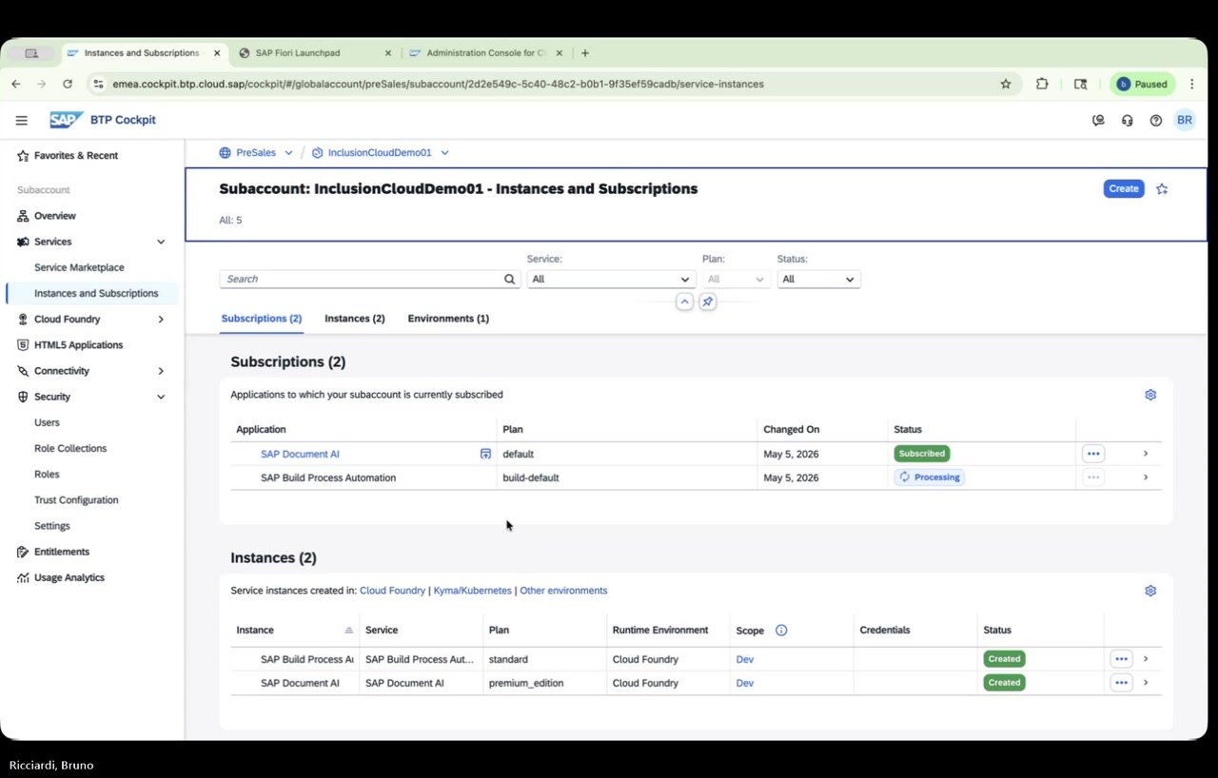This screenshot has height=778, width=1218.
Task: Open HTML5 Applications in sidebar
Action: tap(78, 345)
